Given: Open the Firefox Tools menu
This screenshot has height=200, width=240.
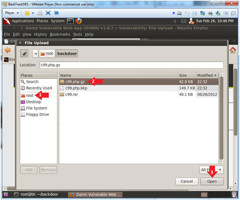Looking at the screenshot, I should 78,35.
